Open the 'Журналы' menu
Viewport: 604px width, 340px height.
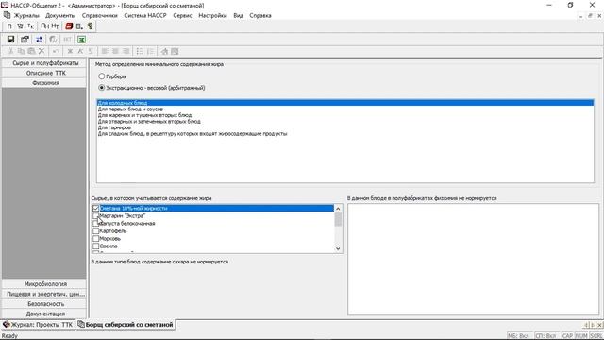pyautogui.click(x=26, y=15)
